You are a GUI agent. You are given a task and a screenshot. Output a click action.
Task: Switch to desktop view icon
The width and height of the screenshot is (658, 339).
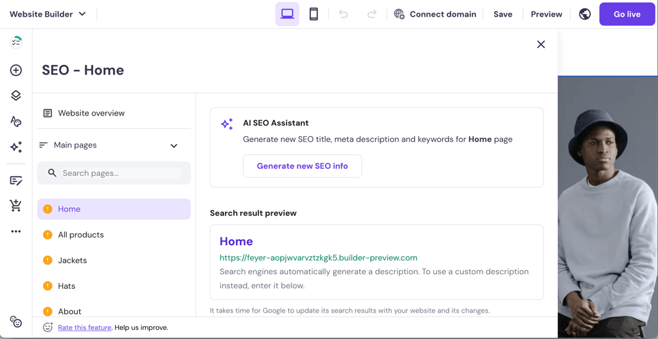287,14
